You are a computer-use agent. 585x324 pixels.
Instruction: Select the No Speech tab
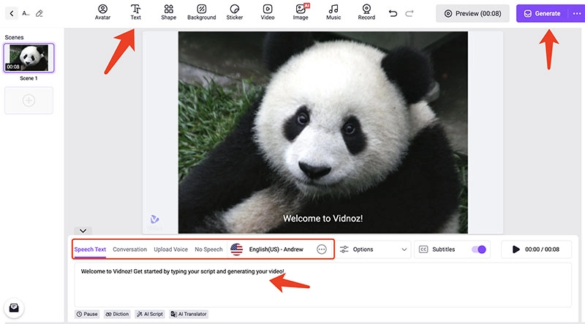(208, 249)
